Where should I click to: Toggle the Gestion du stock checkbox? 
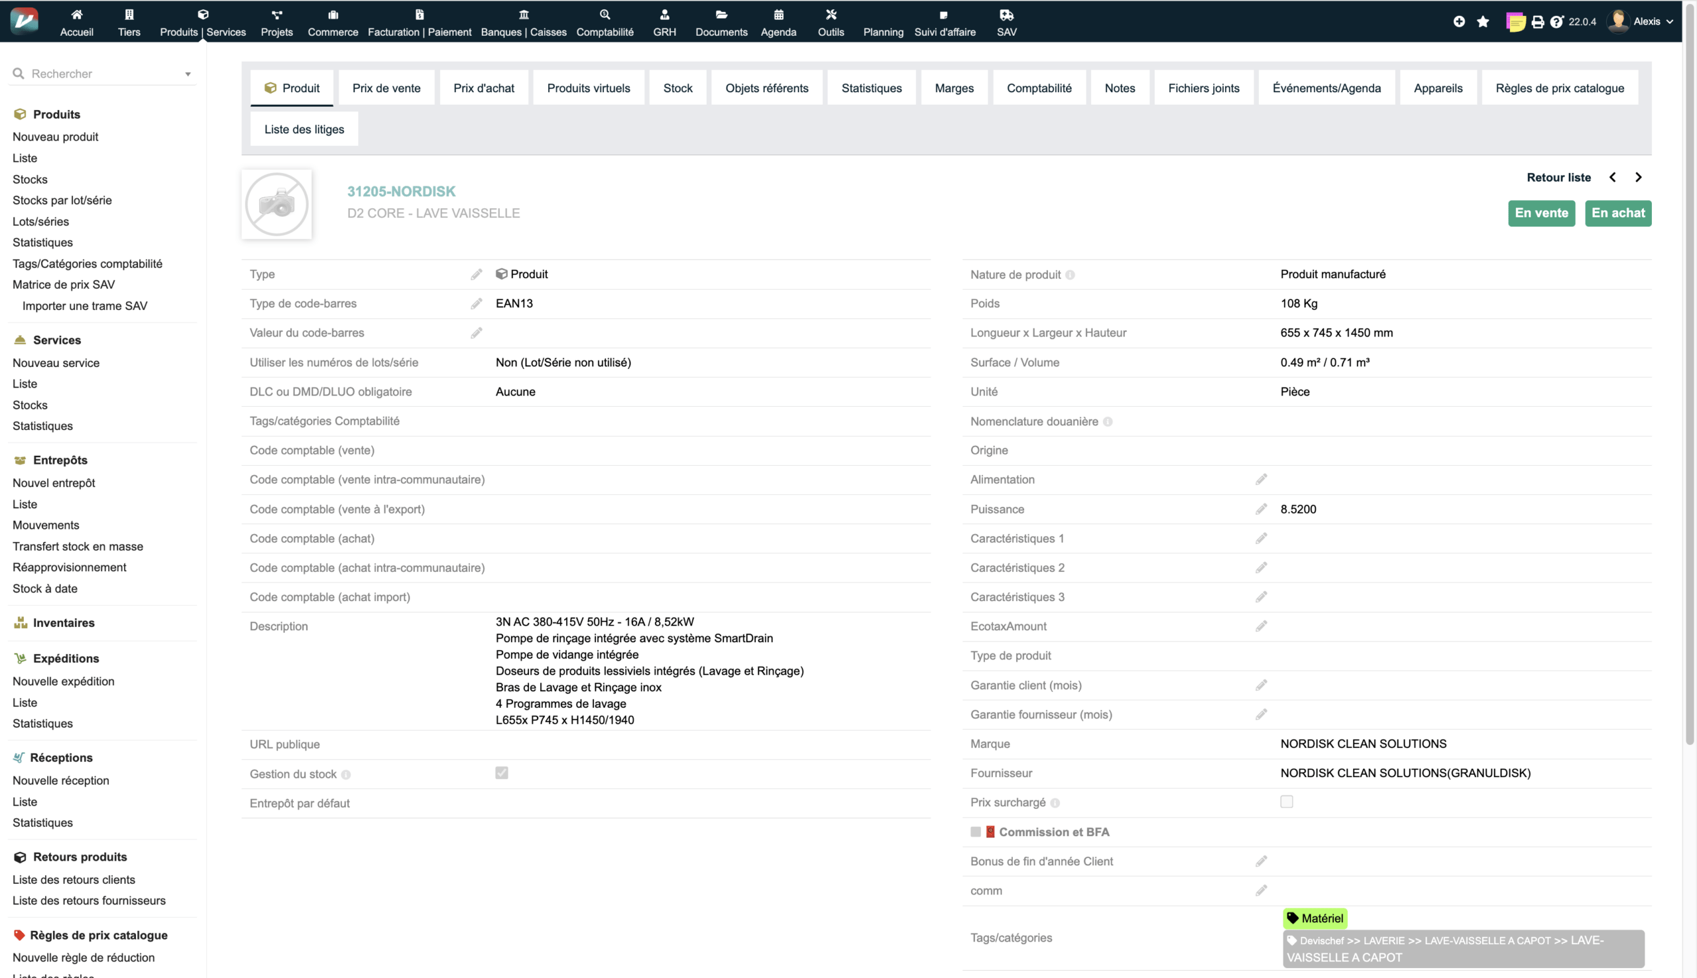(501, 773)
